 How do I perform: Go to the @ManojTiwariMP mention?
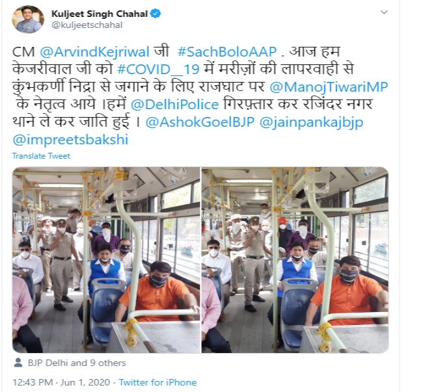pyautogui.click(x=329, y=87)
